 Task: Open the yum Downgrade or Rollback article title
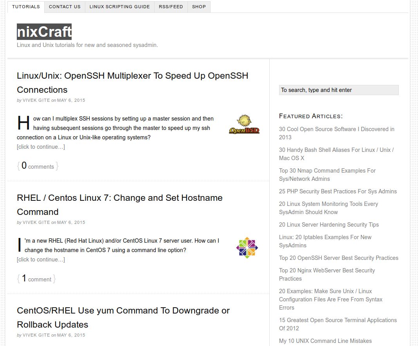123,317
